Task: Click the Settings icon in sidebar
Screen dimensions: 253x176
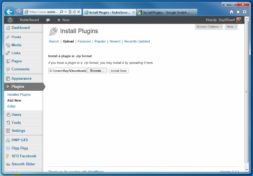Action: coord(8,131)
